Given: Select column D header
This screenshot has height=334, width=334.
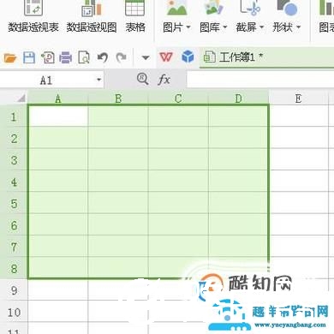Looking at the screenshot, I should 238,98.
